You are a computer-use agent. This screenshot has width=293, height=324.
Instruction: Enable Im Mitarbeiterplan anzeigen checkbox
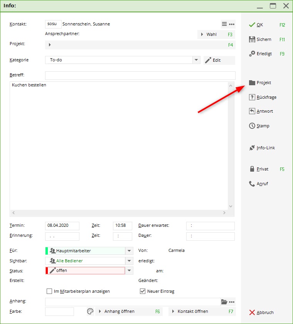[49, 291]
